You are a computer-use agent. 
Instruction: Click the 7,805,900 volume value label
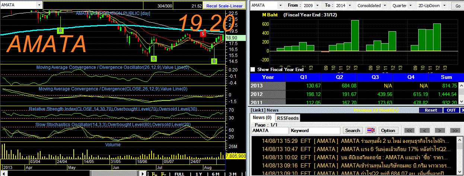[x=235, y=156]
